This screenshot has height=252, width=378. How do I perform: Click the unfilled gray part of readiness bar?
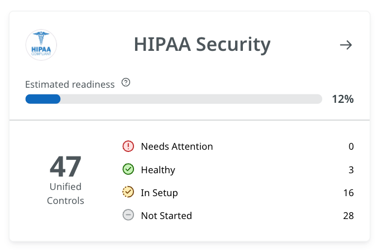pyautogui.click(x=191, y=99)
